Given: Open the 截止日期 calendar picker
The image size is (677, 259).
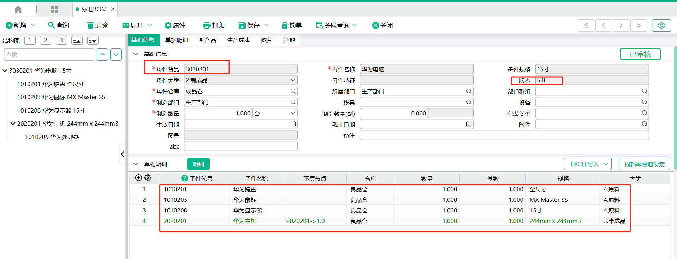Looking at the screenshot, I should point(468,124).
